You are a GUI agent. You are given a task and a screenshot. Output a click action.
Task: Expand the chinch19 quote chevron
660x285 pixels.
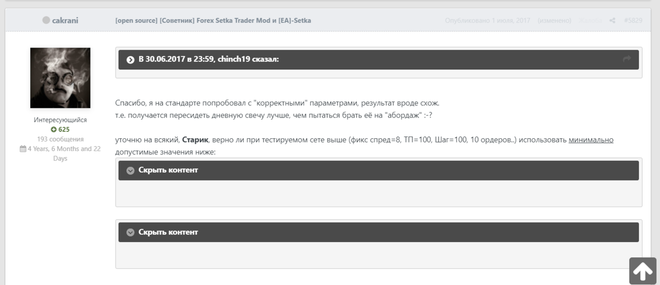click(x=130, y=60)
